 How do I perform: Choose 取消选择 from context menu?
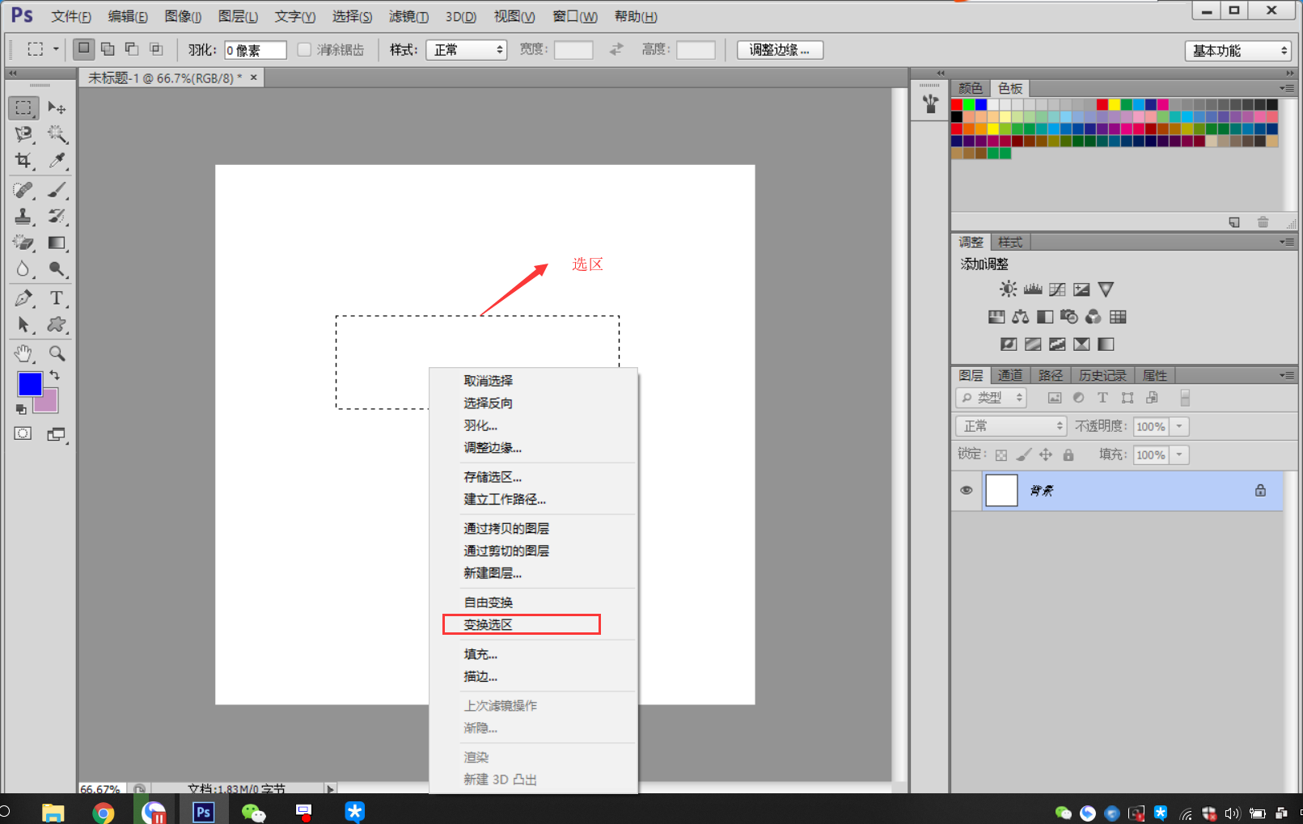pos(488,381)
